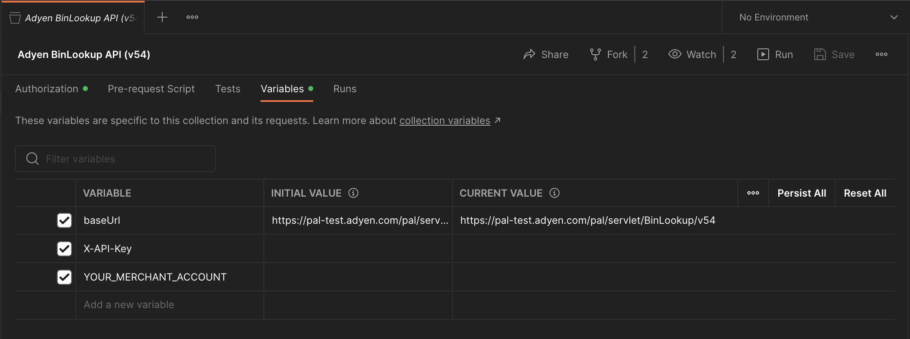Uncheck the baseUrl variable checkbox

[64, 220]
